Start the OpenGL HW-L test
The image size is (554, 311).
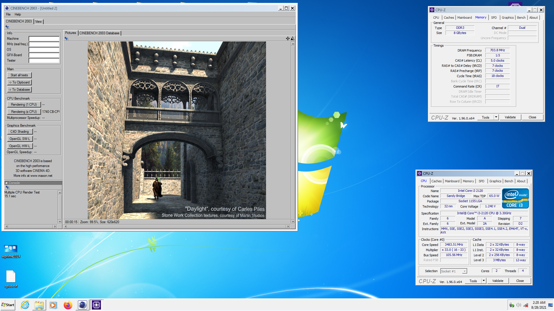click(20, 146)
